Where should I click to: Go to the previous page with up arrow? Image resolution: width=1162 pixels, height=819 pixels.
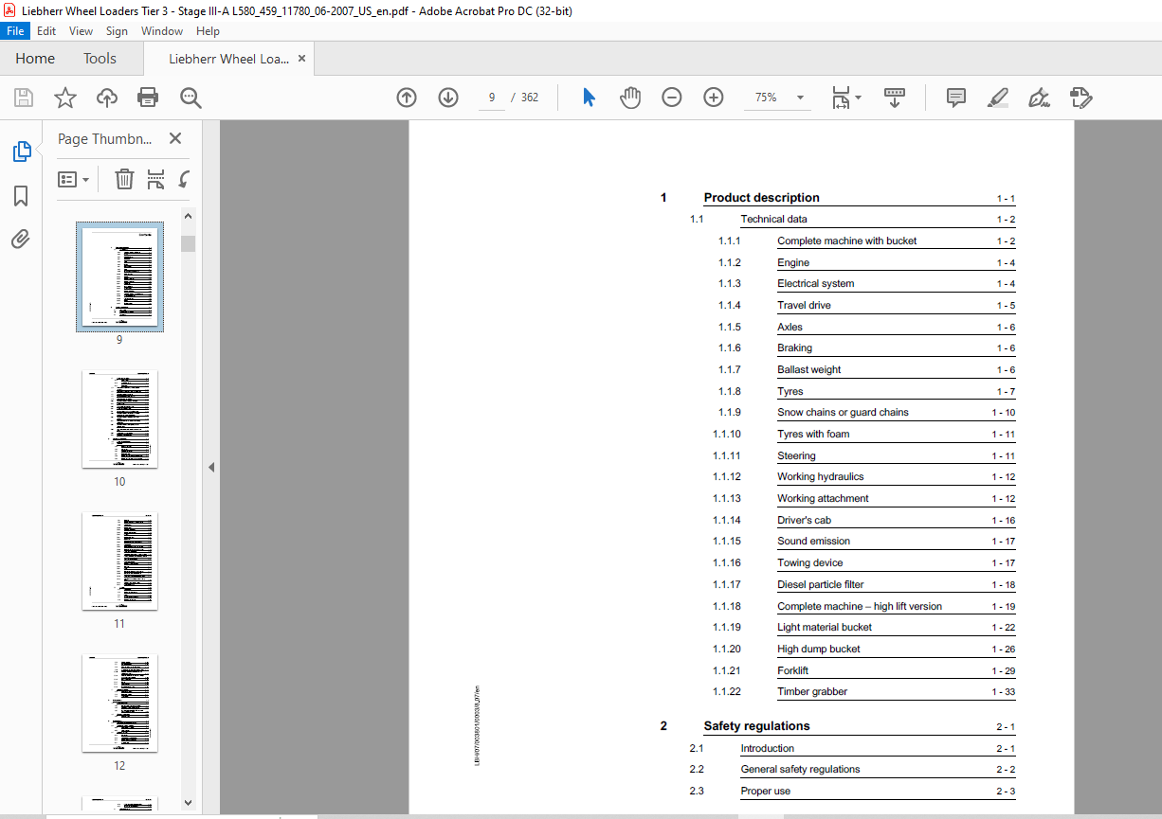click(x=407, y=98)
